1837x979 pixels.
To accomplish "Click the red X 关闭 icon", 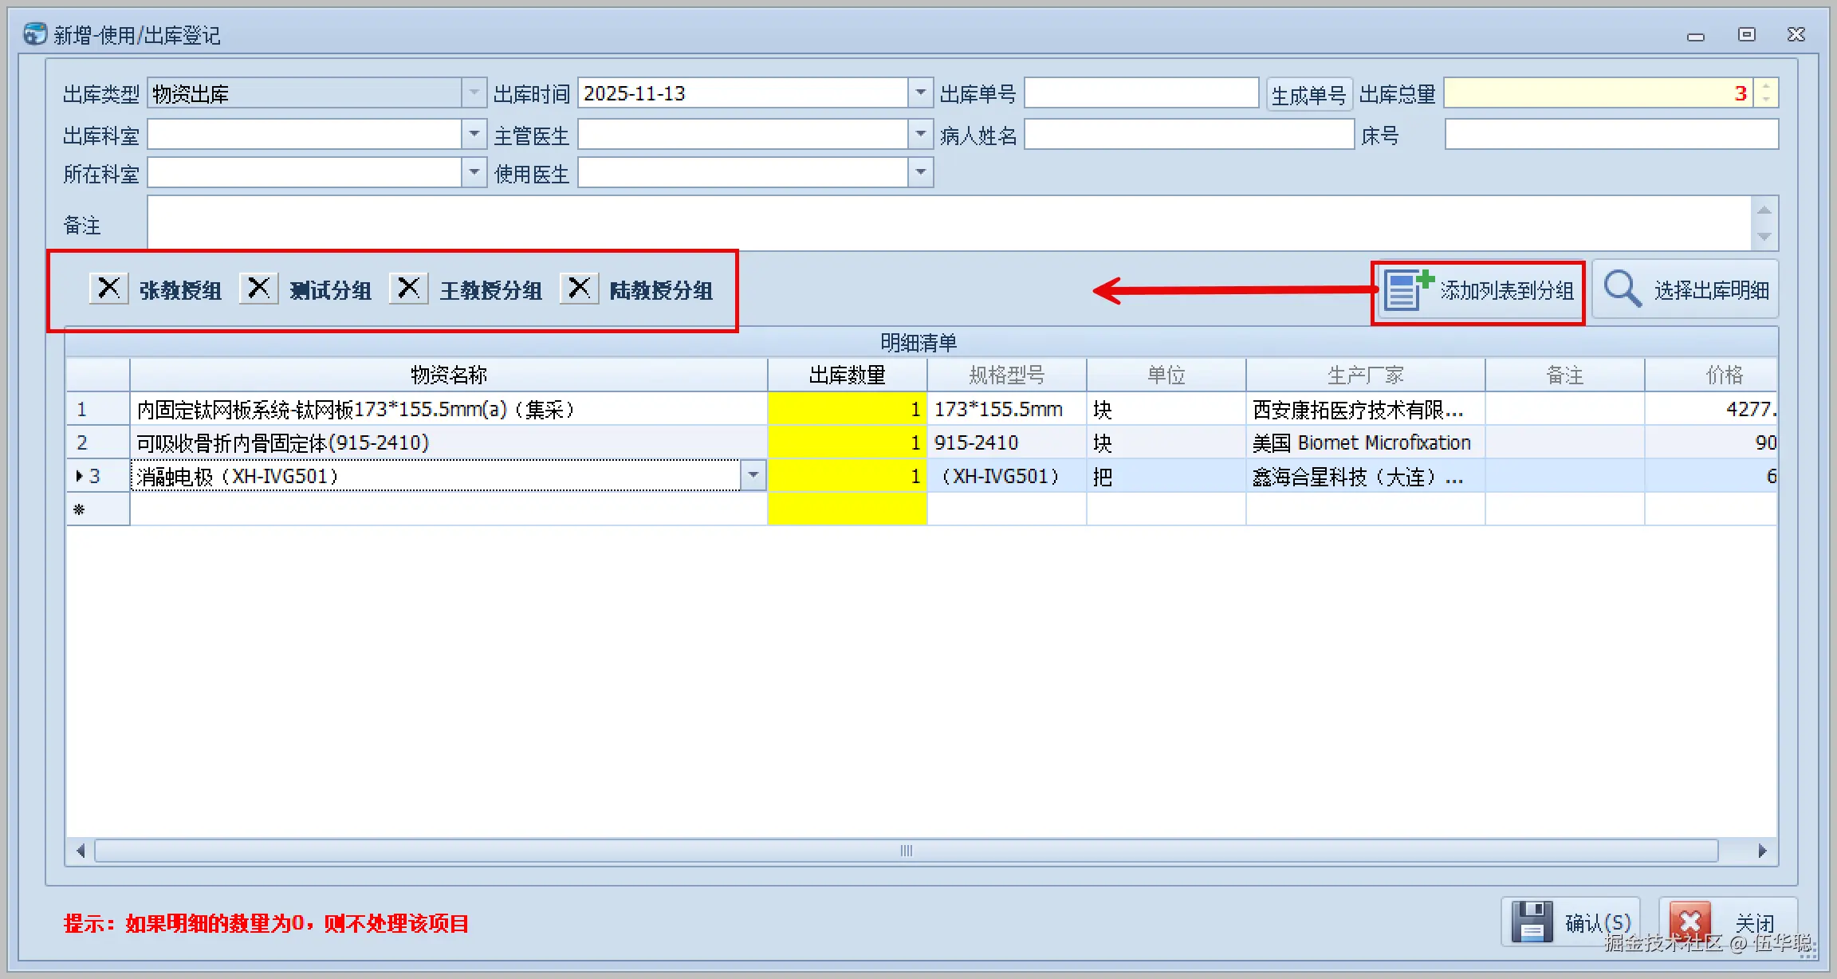I will pyautogui.click(x=1689, y=922).
